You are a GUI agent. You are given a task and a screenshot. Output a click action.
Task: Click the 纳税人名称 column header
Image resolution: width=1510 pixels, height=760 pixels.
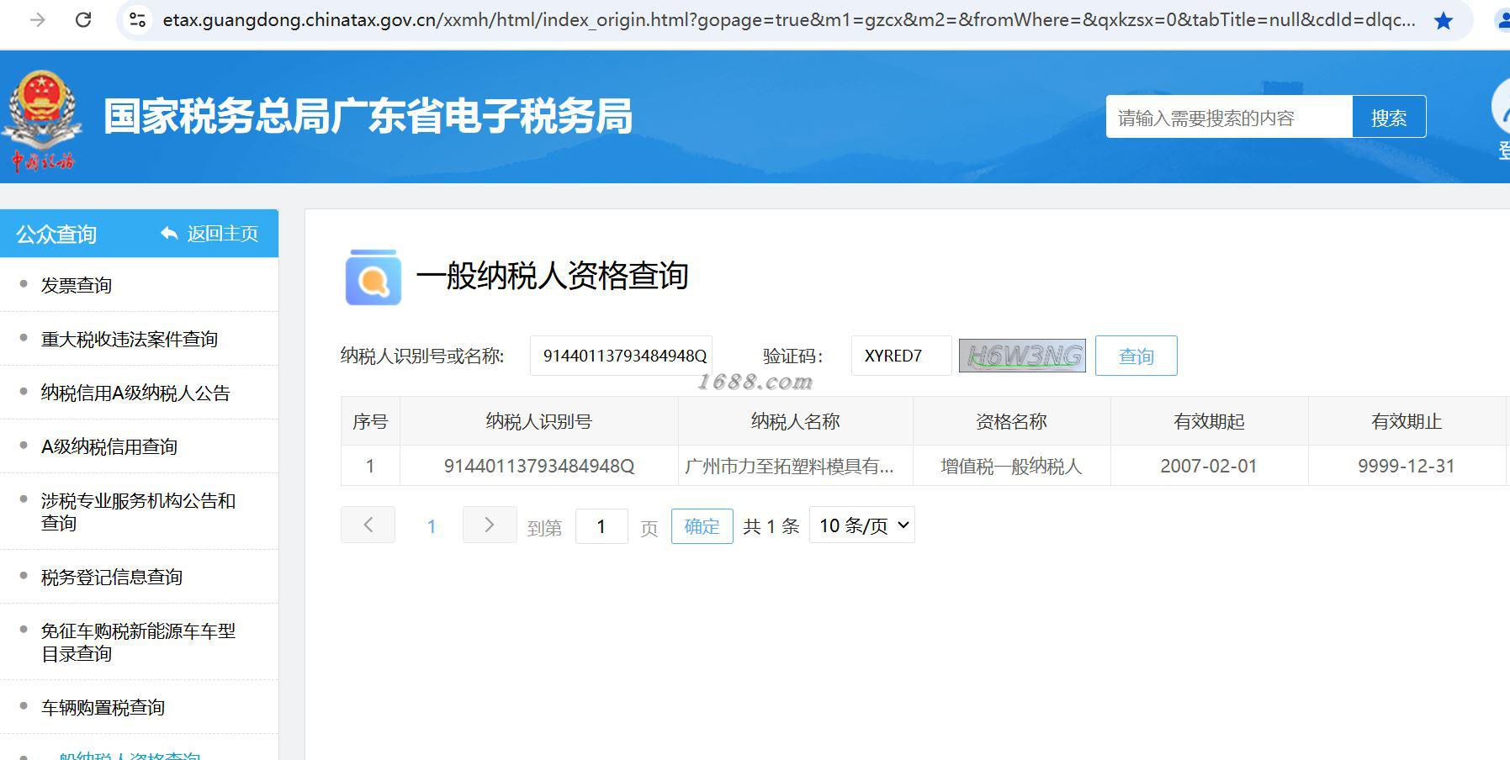[x=795, y=421]
